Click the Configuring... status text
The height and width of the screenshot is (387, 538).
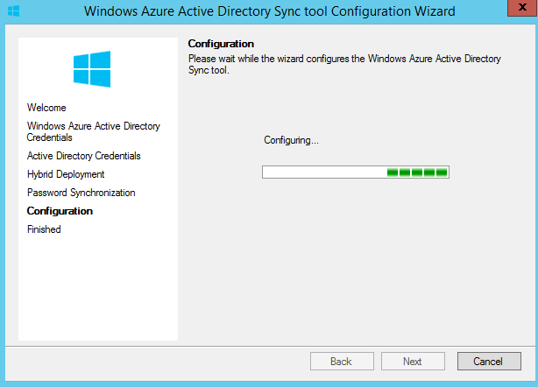click(x=291, y=140)
